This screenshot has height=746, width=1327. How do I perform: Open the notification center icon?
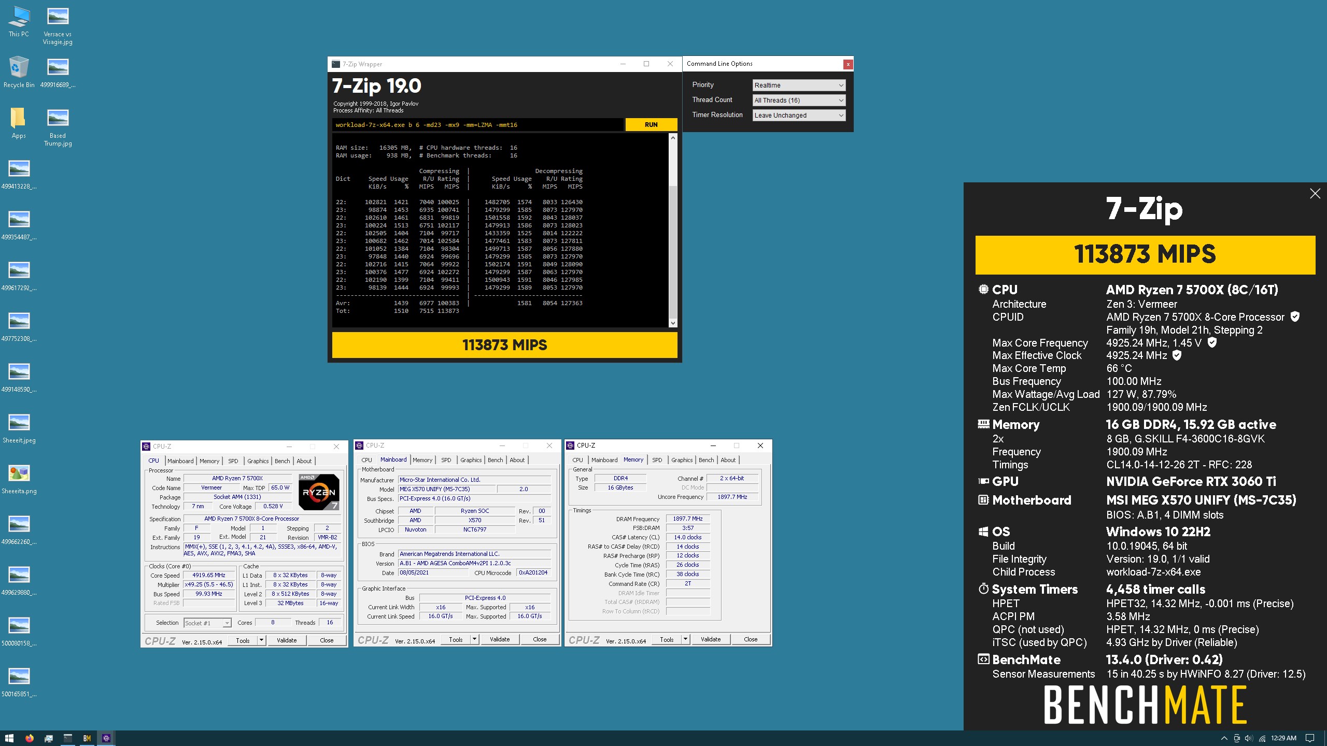[x=1310, y=738]
